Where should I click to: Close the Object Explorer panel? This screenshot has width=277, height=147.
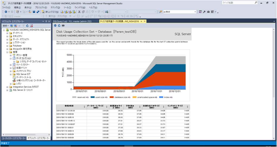(49, 21)
